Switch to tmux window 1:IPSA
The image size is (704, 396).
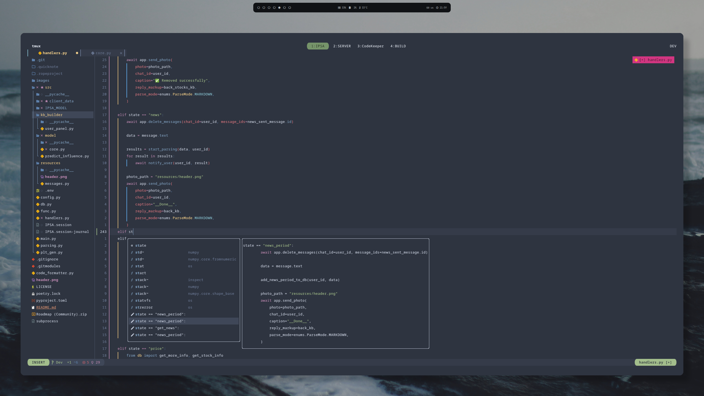click(318, 46)
